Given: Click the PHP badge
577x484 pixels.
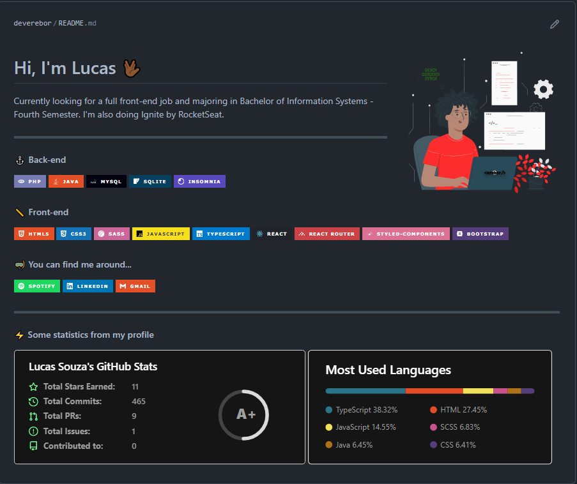Looking at the screenshot, I should click(30, 181).
